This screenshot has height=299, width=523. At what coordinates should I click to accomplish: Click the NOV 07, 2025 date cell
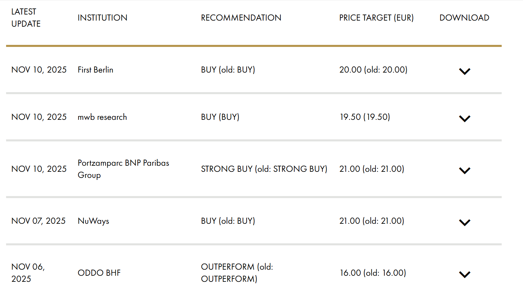pyautogui.click(x=39, y=221)
